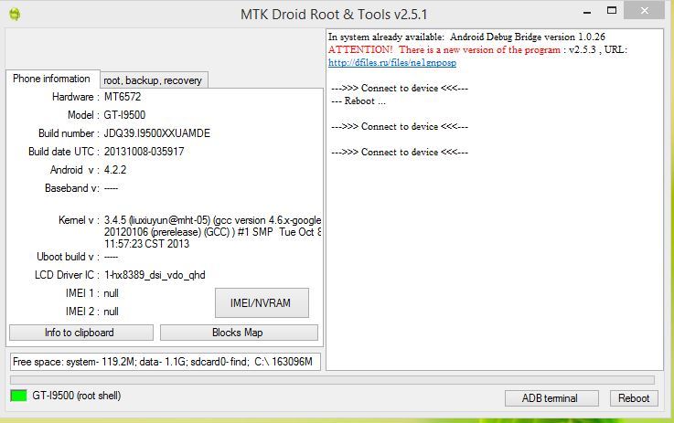Click the green Android app icon
Image resolution: width=674 pixels, height=423 pixels.
[14, 14]
